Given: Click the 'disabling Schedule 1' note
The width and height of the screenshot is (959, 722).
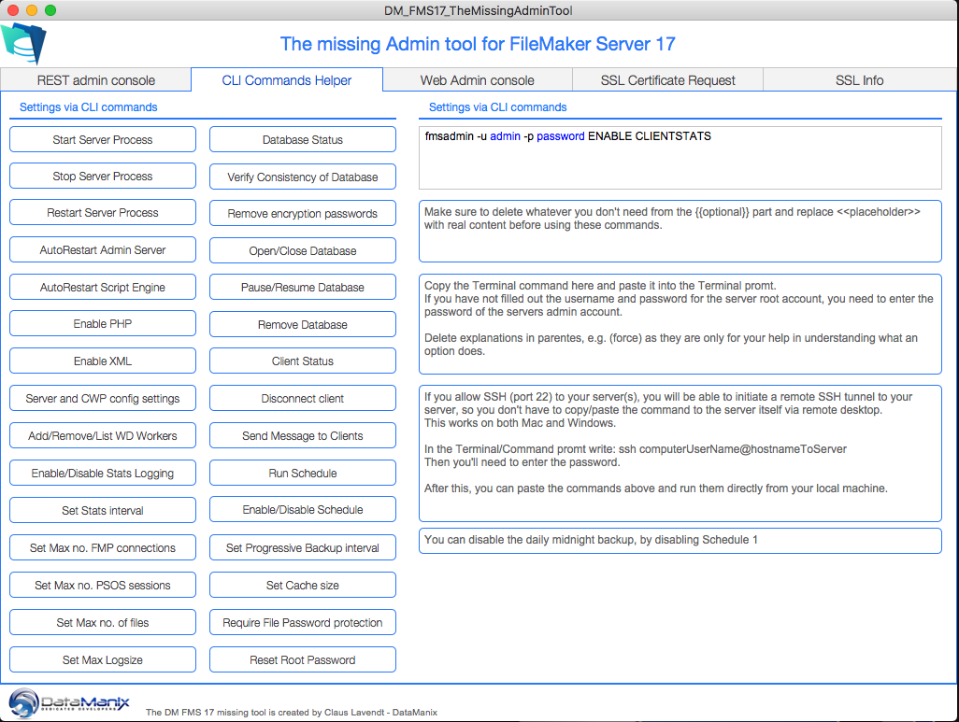Looking at the screenshot, I should pyautogui.click(x=680, y=541).
